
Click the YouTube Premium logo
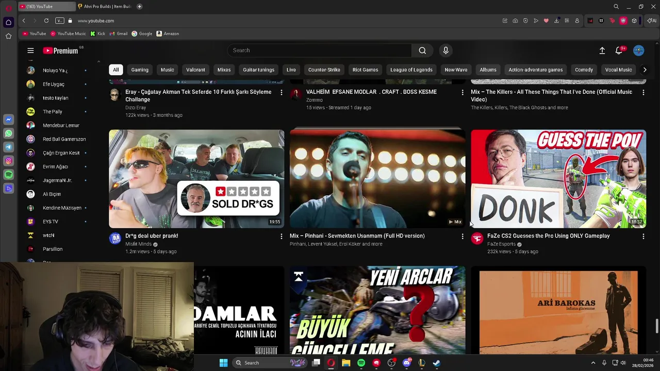[x=60, y=50]
